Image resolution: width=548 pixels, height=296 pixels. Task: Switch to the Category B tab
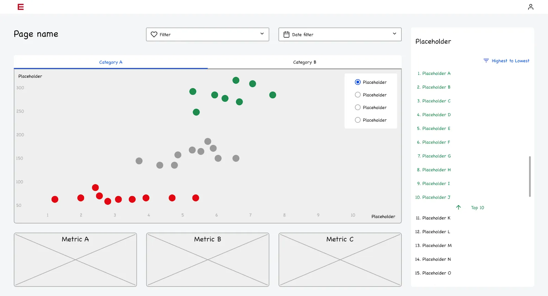(x=304, y=62)
